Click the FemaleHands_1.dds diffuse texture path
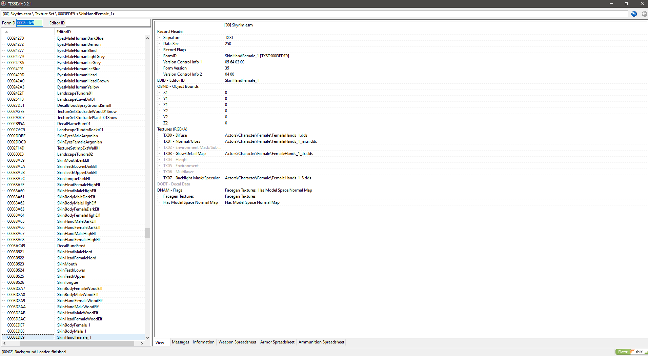648x356 pixels. point(266,135)
